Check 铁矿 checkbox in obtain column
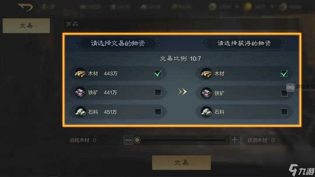Screen dimensions: 315x177 pos(284,93)
